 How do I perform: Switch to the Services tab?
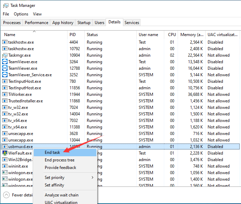(132, 23)
